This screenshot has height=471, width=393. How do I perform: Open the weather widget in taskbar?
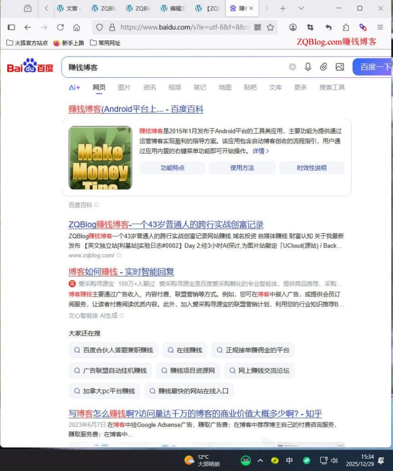pyautogui.click(x=202, y=460)
